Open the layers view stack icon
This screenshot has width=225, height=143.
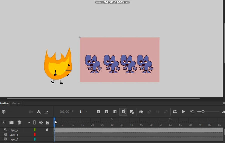point(4,112)
